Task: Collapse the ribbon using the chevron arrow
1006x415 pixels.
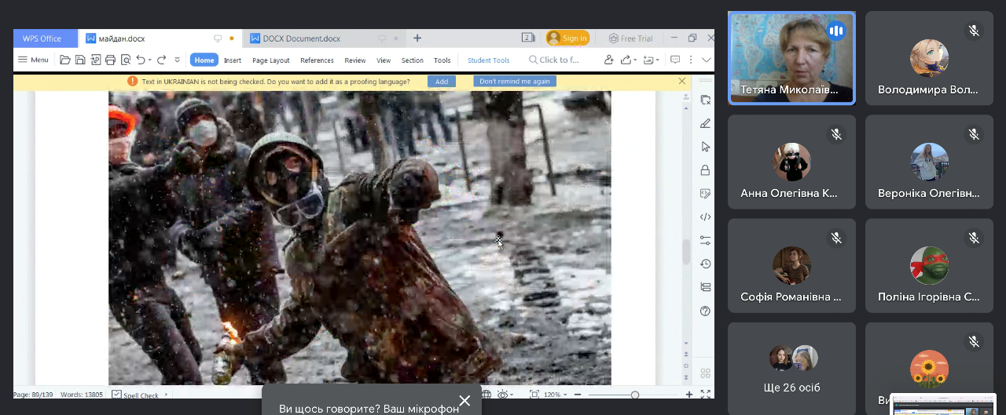Action: click(x=707, y=60)
